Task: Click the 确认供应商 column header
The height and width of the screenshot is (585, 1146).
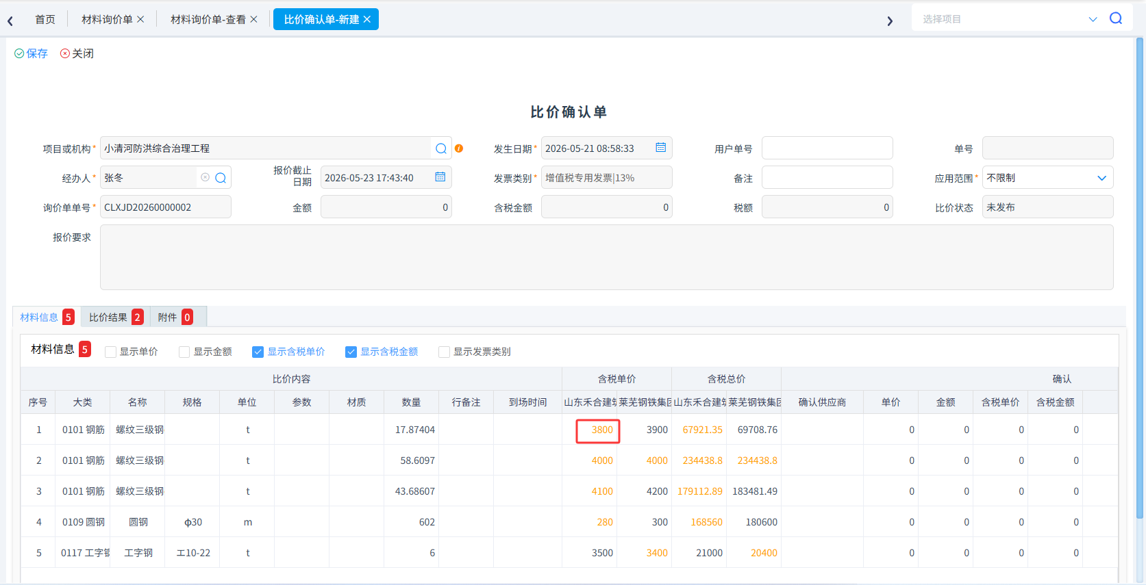Action: [822, 402]
